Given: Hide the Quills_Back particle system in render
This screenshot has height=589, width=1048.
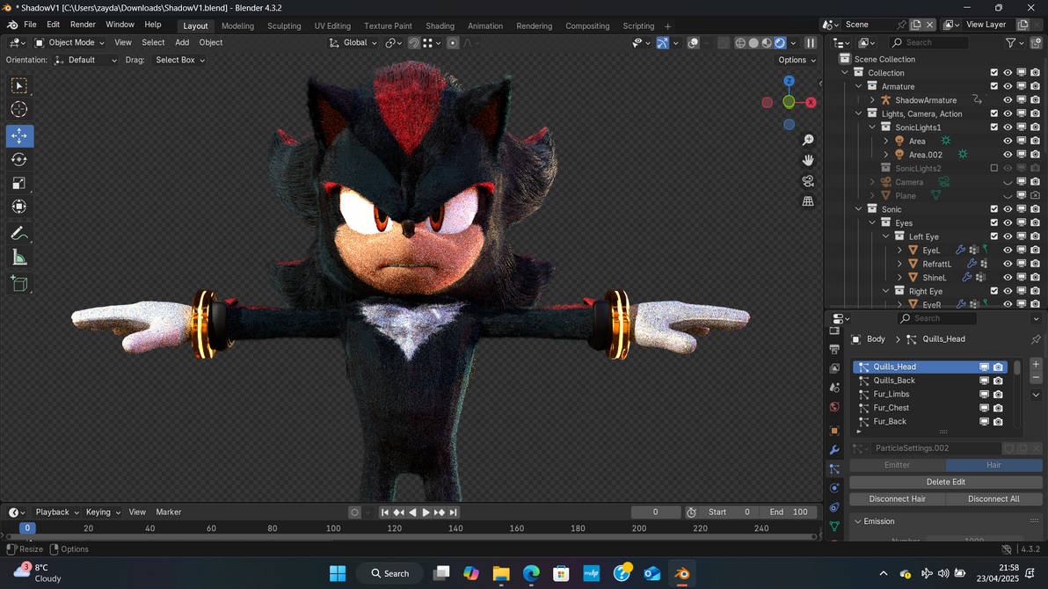Looking at the screenshot, I should 997,380.
